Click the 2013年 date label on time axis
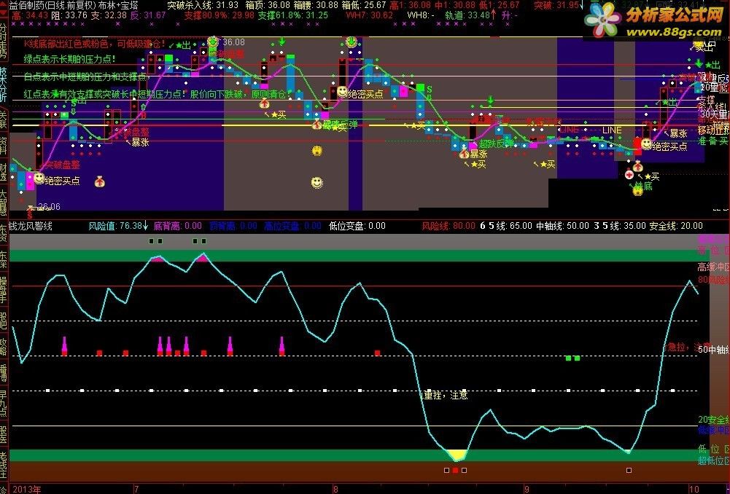 click(x=26, y=490)
